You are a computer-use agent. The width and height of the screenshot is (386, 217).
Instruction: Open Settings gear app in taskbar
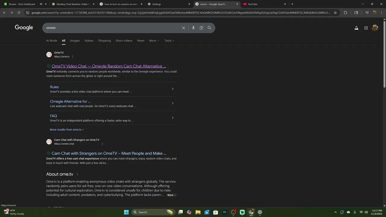(260, 212)
